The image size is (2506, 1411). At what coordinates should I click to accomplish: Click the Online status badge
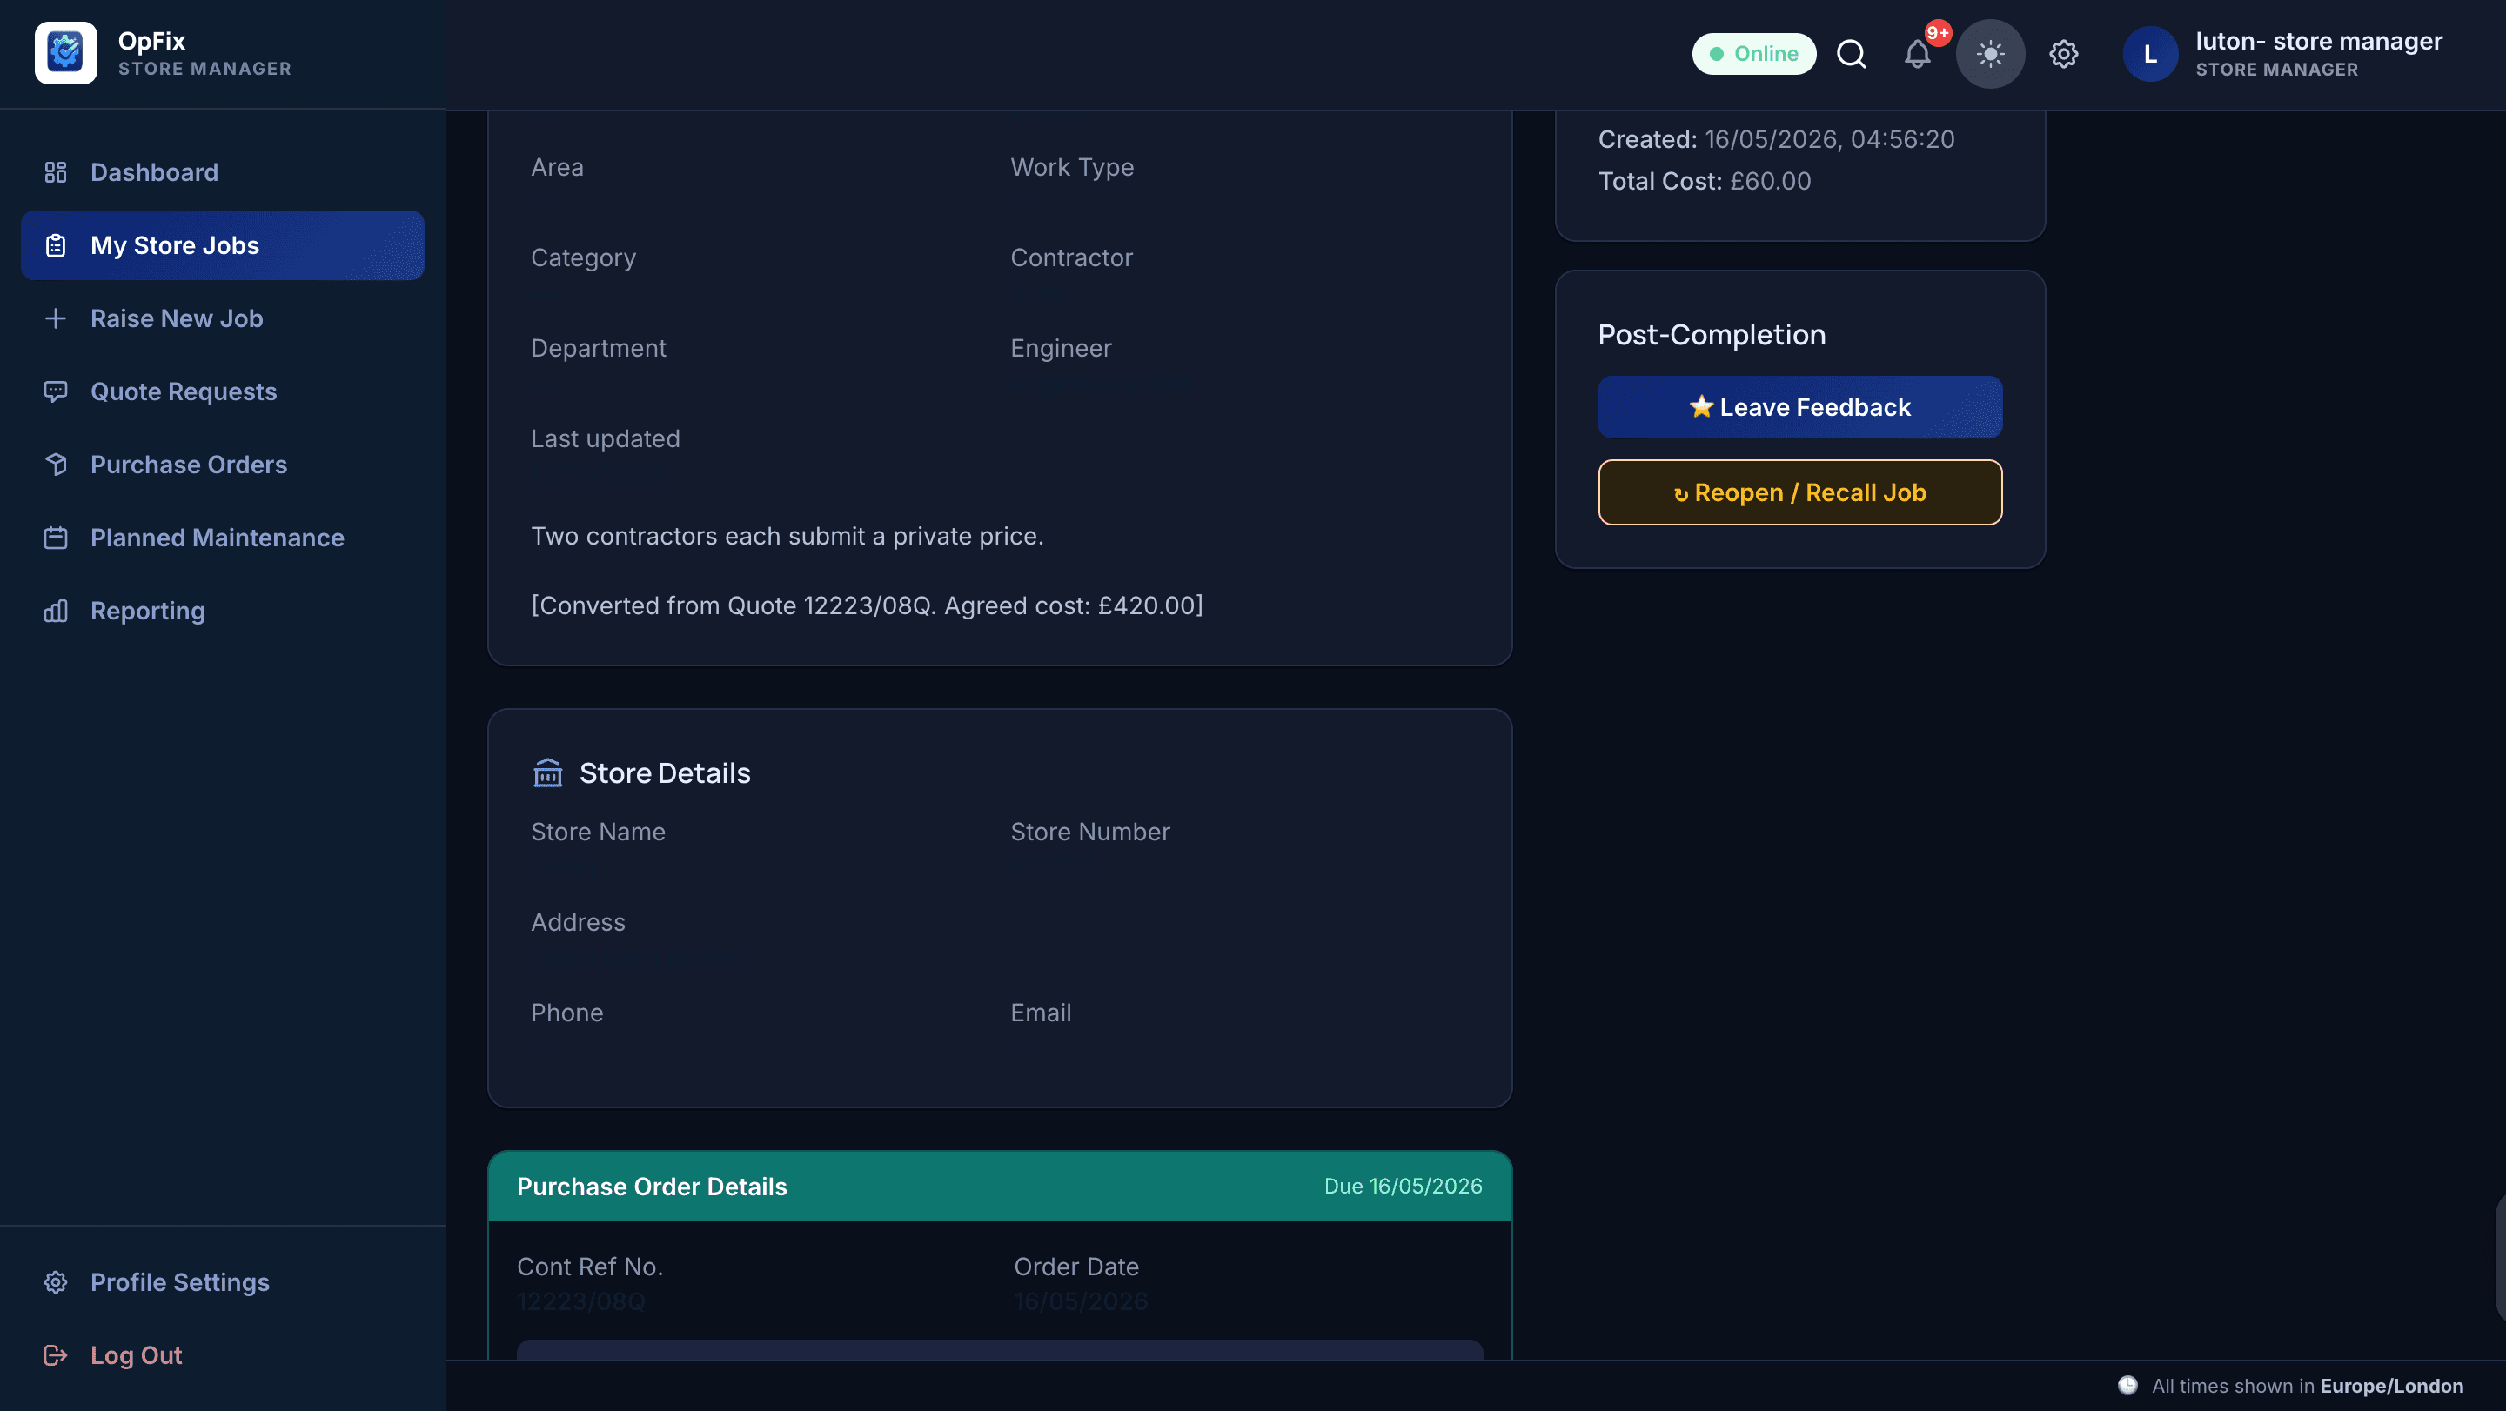(1754, 53)
